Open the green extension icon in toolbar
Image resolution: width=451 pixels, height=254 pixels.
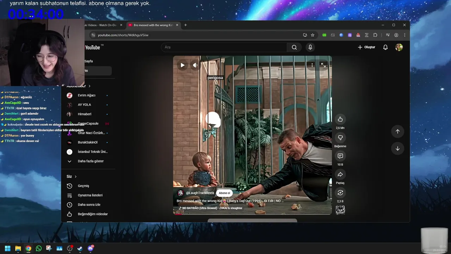(324, 35)
